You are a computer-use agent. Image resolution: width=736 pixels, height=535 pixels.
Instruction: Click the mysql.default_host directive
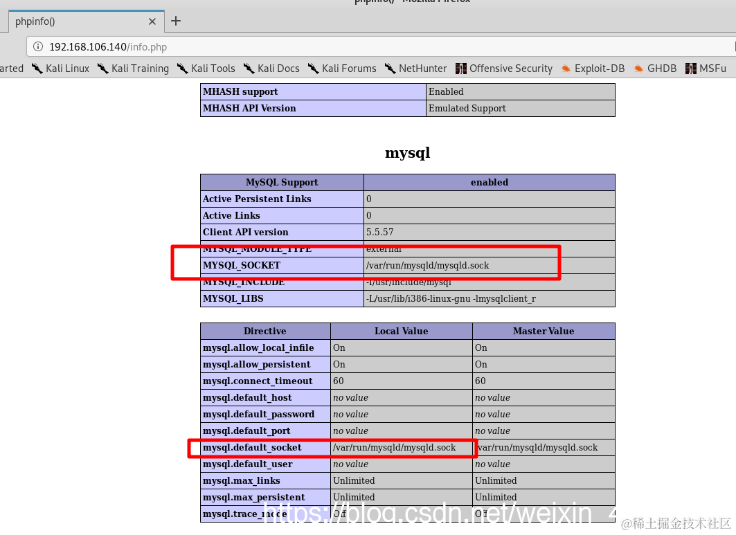247,398
